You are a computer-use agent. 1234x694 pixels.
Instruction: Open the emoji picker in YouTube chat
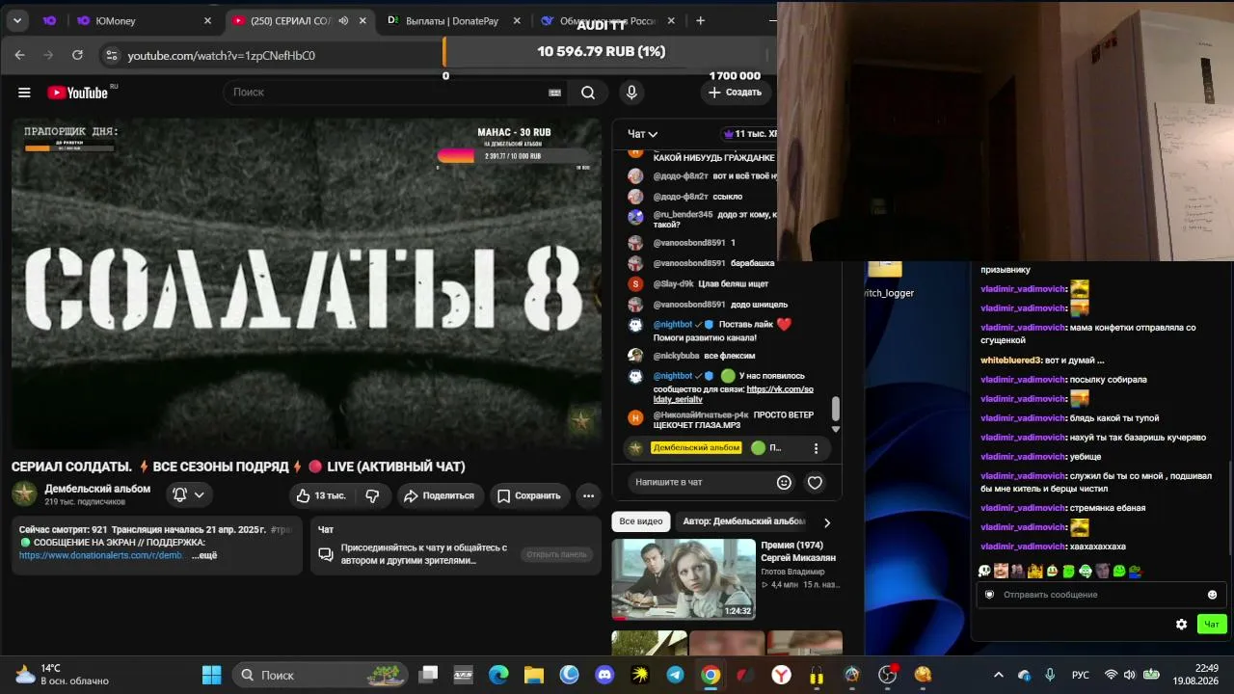coord(784,482)
